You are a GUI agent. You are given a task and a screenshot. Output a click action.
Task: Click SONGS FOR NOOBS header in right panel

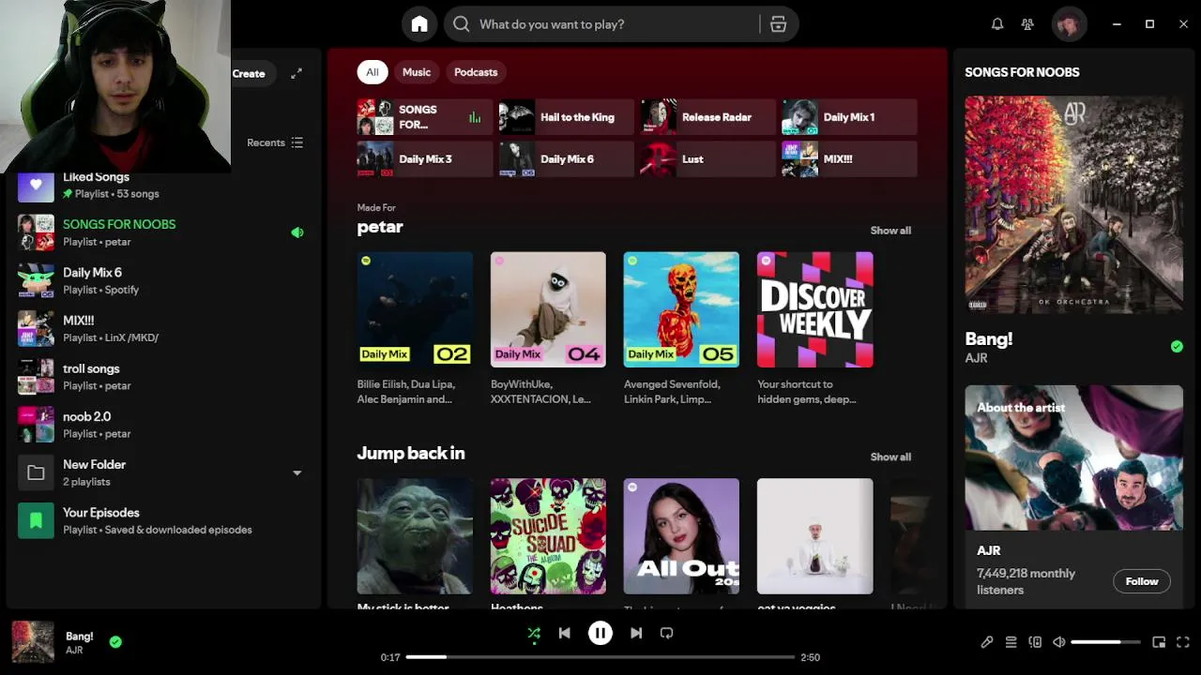pyautogui.click(x=1022, y=72)
